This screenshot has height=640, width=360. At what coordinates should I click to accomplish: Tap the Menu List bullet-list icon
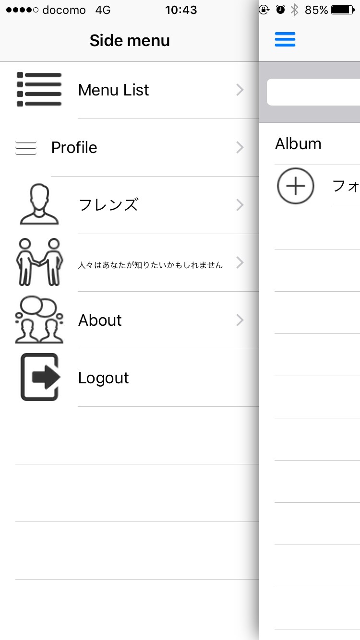tap(39, 90)
